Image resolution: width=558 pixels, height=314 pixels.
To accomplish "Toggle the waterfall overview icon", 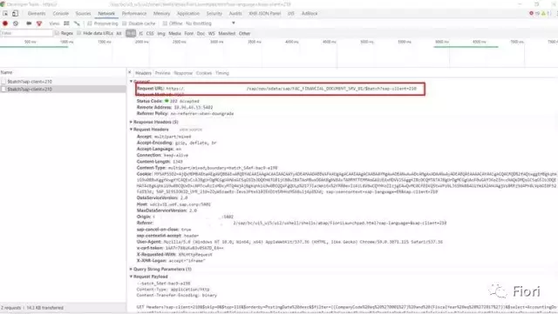I will 77,23.
